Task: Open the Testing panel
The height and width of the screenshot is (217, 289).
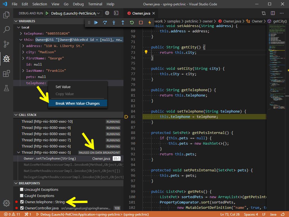Action: [6, 88]
